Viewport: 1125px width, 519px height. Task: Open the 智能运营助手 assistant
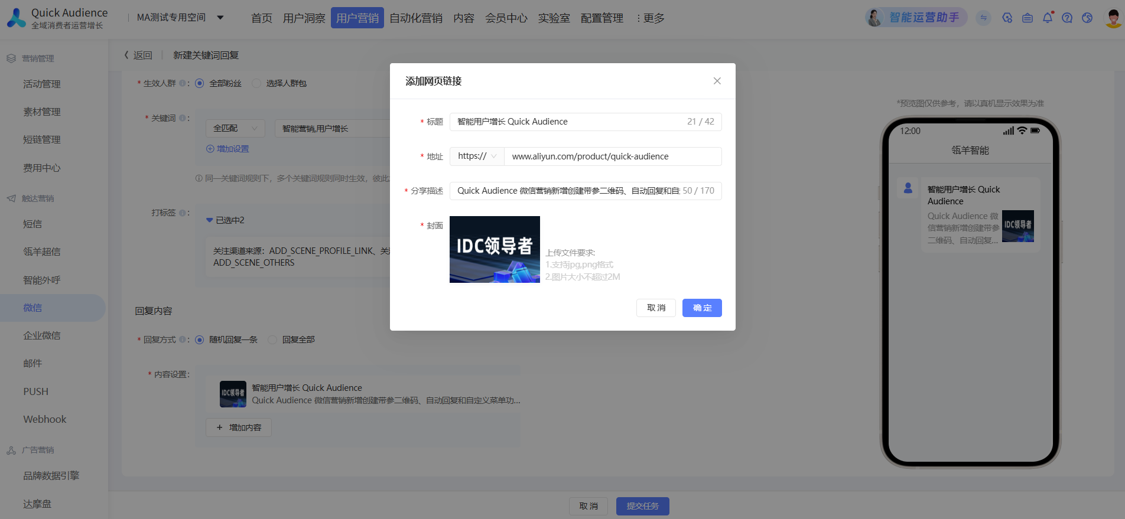pyautogui.click(x=916, y=18)
